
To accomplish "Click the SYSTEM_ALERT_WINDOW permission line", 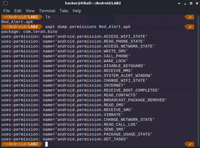I will tap(77, 76).
